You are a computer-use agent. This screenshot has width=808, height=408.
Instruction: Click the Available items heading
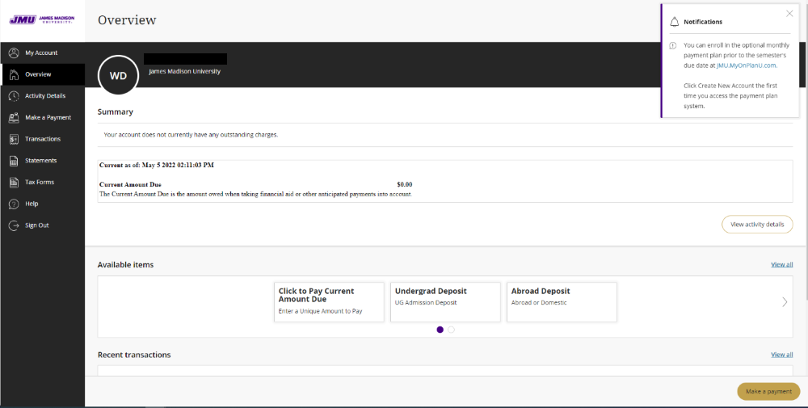(126, 265)
